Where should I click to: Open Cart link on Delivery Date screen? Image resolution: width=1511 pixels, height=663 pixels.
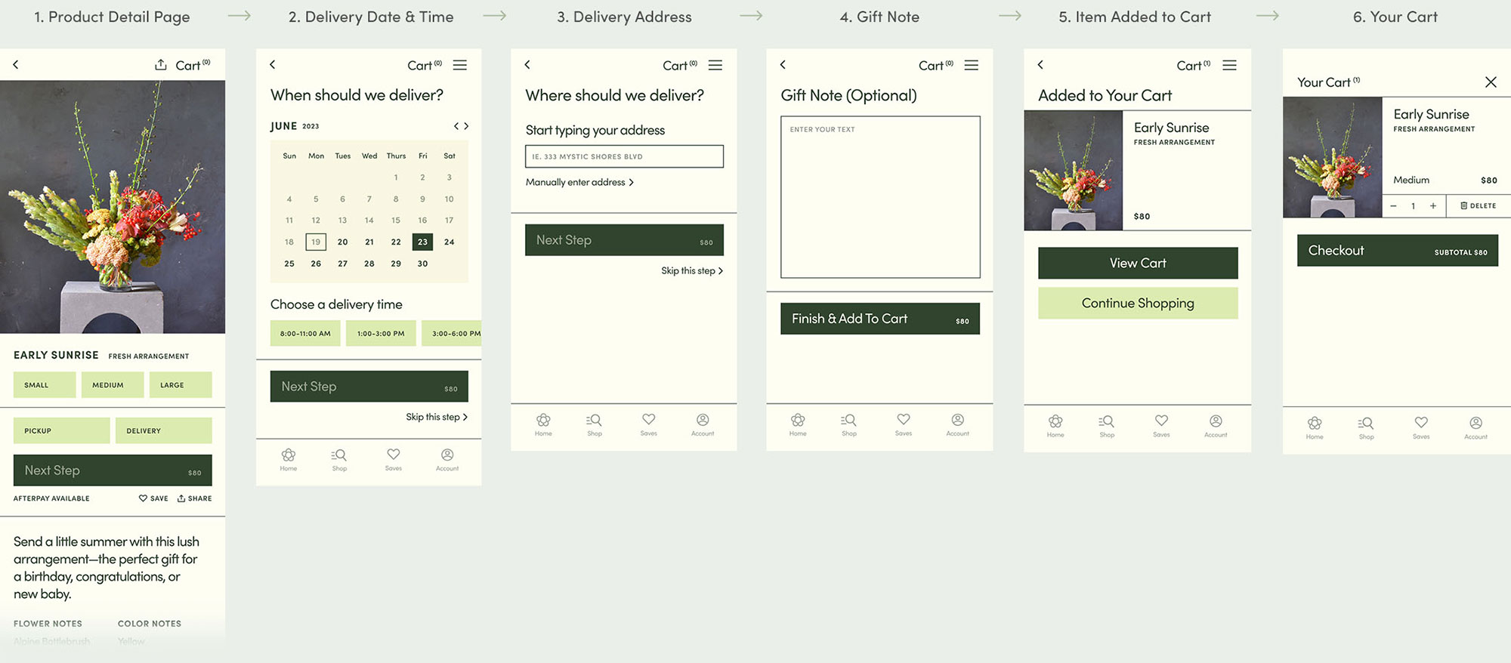[425, 65]
